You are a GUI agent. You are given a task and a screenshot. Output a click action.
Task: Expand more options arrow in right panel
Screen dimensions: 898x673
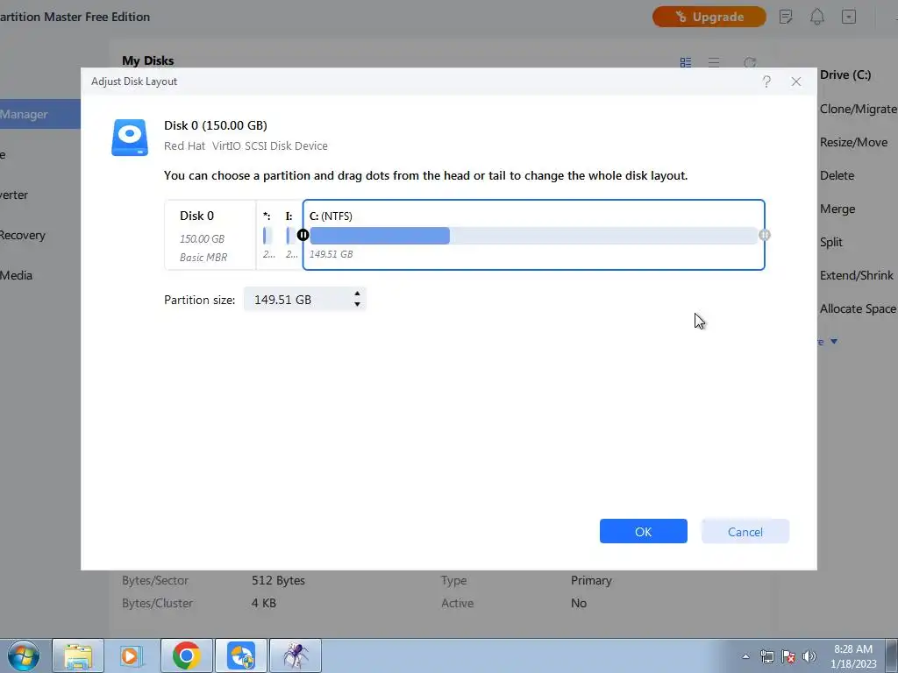pyautogui.click(x=834, y=342)
